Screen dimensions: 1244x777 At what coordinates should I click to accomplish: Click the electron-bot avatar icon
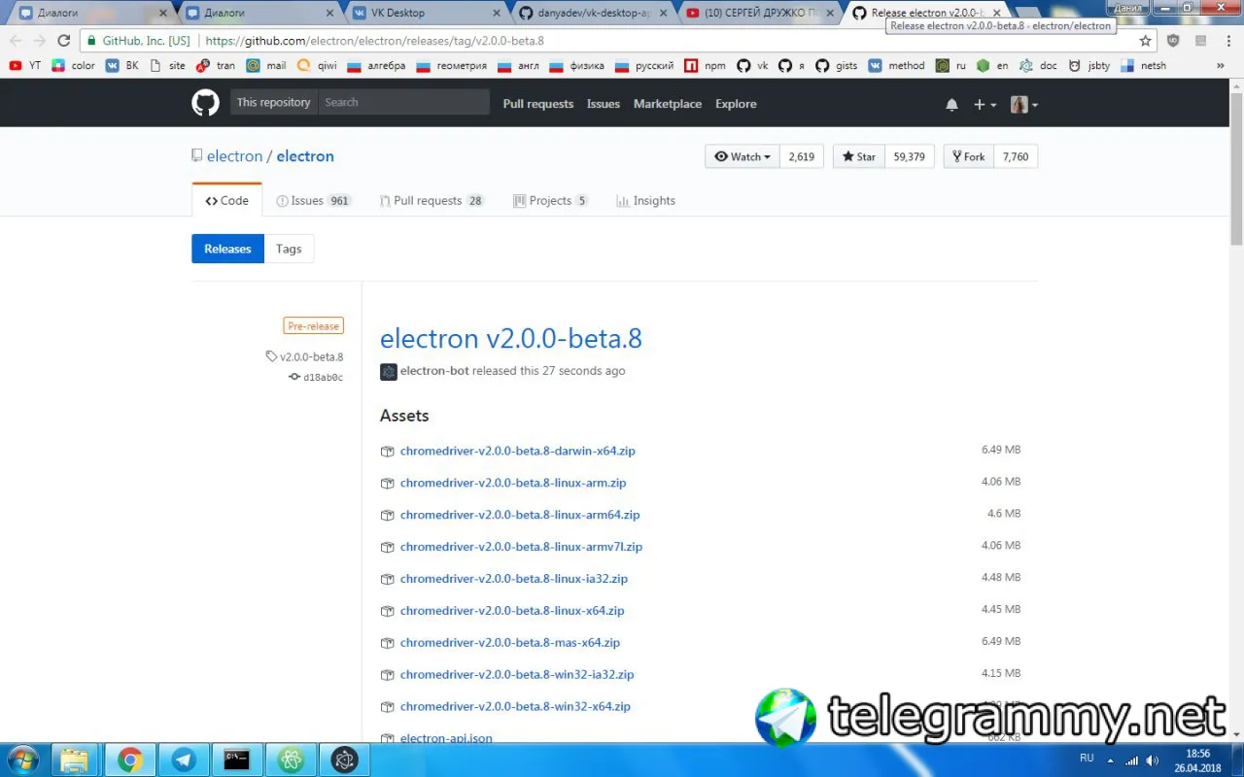389,371
